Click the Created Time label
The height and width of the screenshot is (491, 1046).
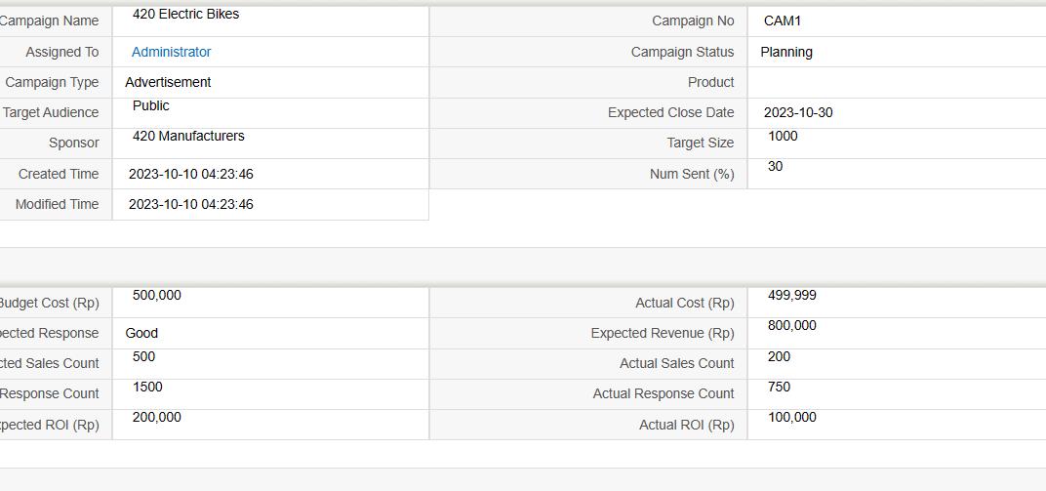[59, 174]
